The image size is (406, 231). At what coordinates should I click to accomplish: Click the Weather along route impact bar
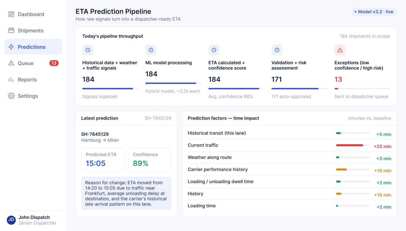point(353,157)
